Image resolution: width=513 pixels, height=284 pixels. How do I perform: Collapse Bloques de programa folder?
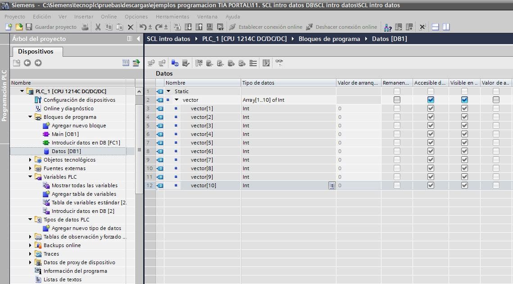[x=30, y=117]
